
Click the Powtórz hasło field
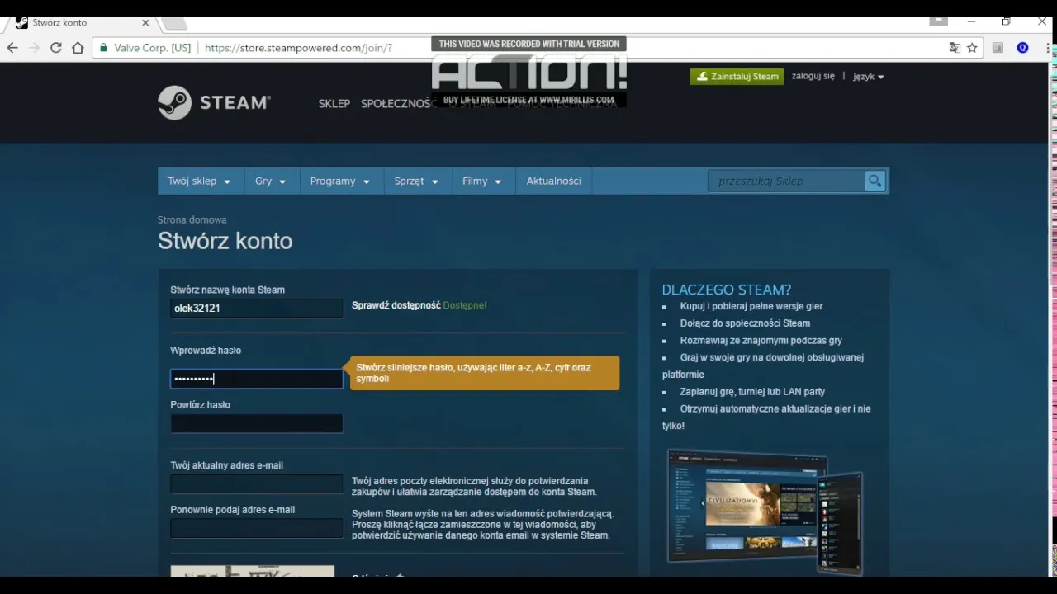click(257, 424)
